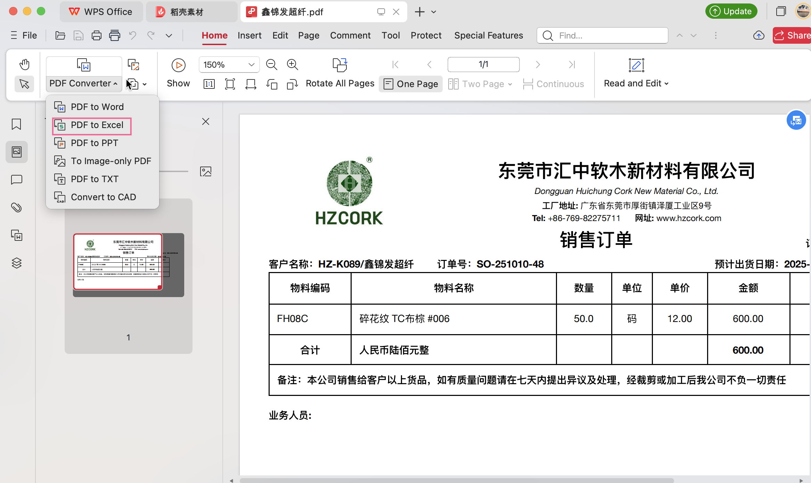Viewport: 811px width, 483px height.
Task: Click the Actual Size 1:1 icon
Action: pos(209,84)
